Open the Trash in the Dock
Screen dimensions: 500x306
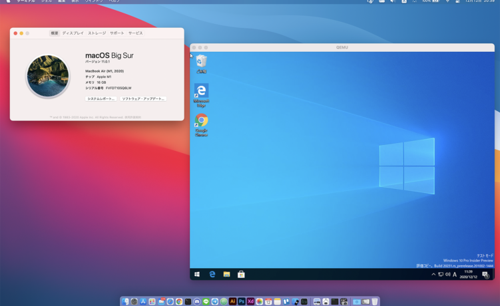pyautogui.click(x=375, y=301)
